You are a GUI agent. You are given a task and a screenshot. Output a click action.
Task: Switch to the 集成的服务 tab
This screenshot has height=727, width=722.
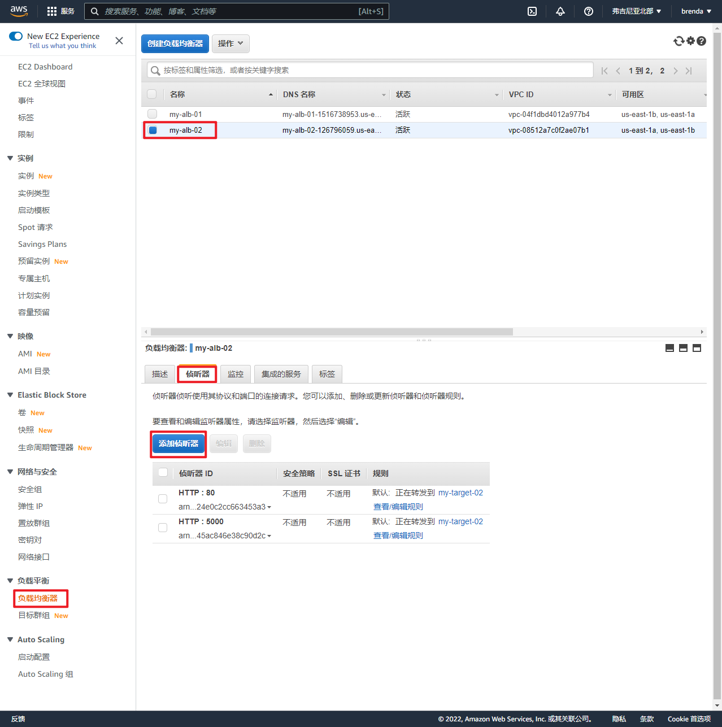pos(281,374)
